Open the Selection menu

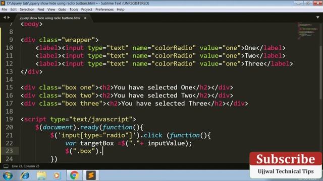[27, 10]
